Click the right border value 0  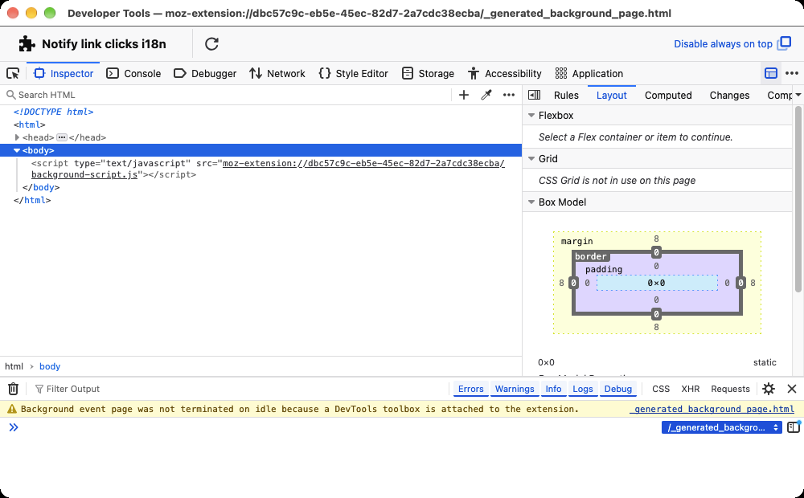[740, 283]
